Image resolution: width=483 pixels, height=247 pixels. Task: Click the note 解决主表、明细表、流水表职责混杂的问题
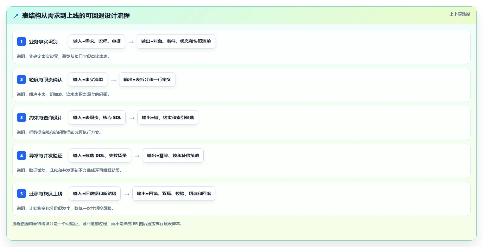coord(69,94)
